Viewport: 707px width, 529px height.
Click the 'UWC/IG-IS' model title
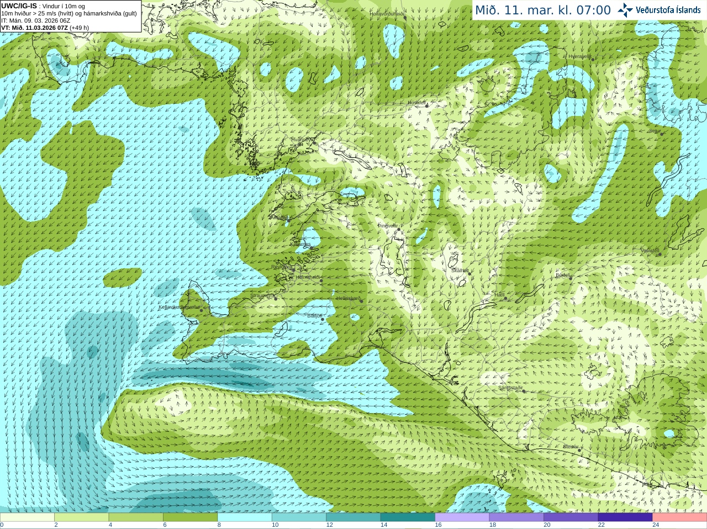pos(19,6)
